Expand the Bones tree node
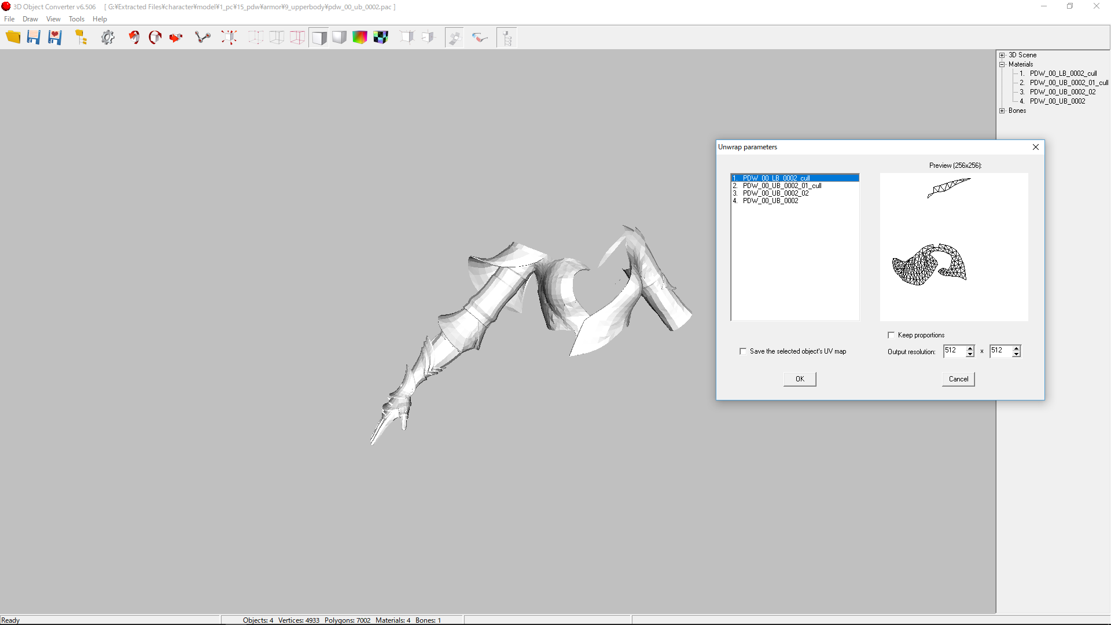The height and width of the screenshot is (625, 1111). pos(1002,111)
